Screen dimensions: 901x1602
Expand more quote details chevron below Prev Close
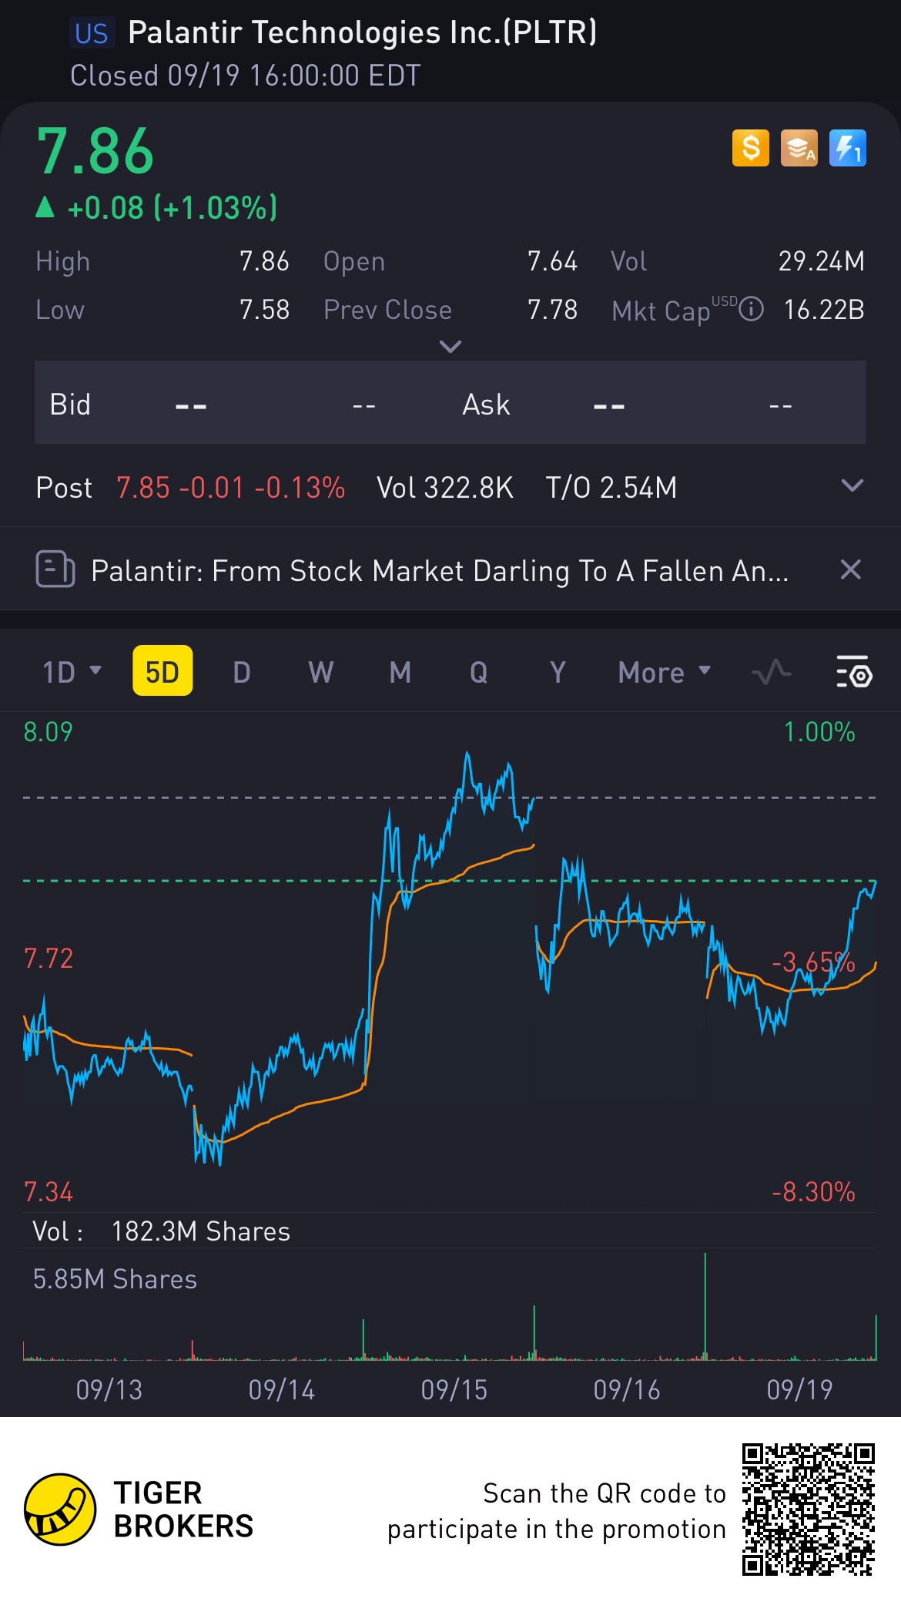click(450, 347)
